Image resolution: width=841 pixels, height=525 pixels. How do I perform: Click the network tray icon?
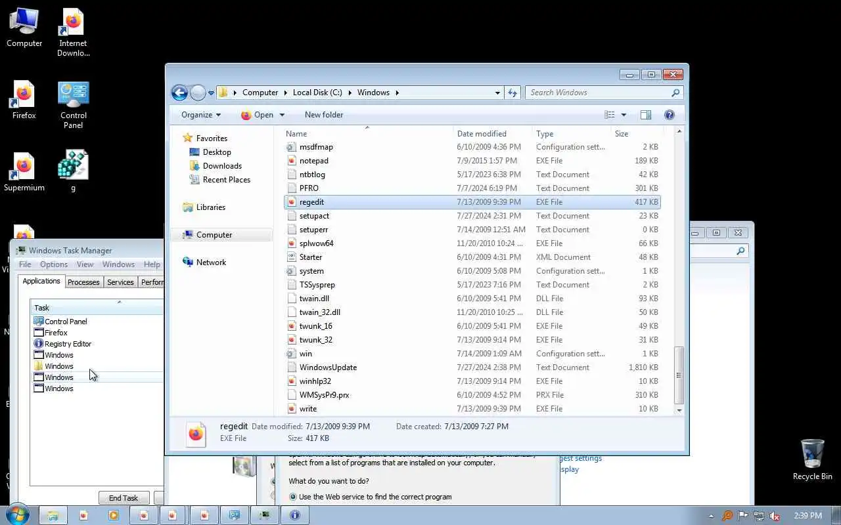point(759,516)
